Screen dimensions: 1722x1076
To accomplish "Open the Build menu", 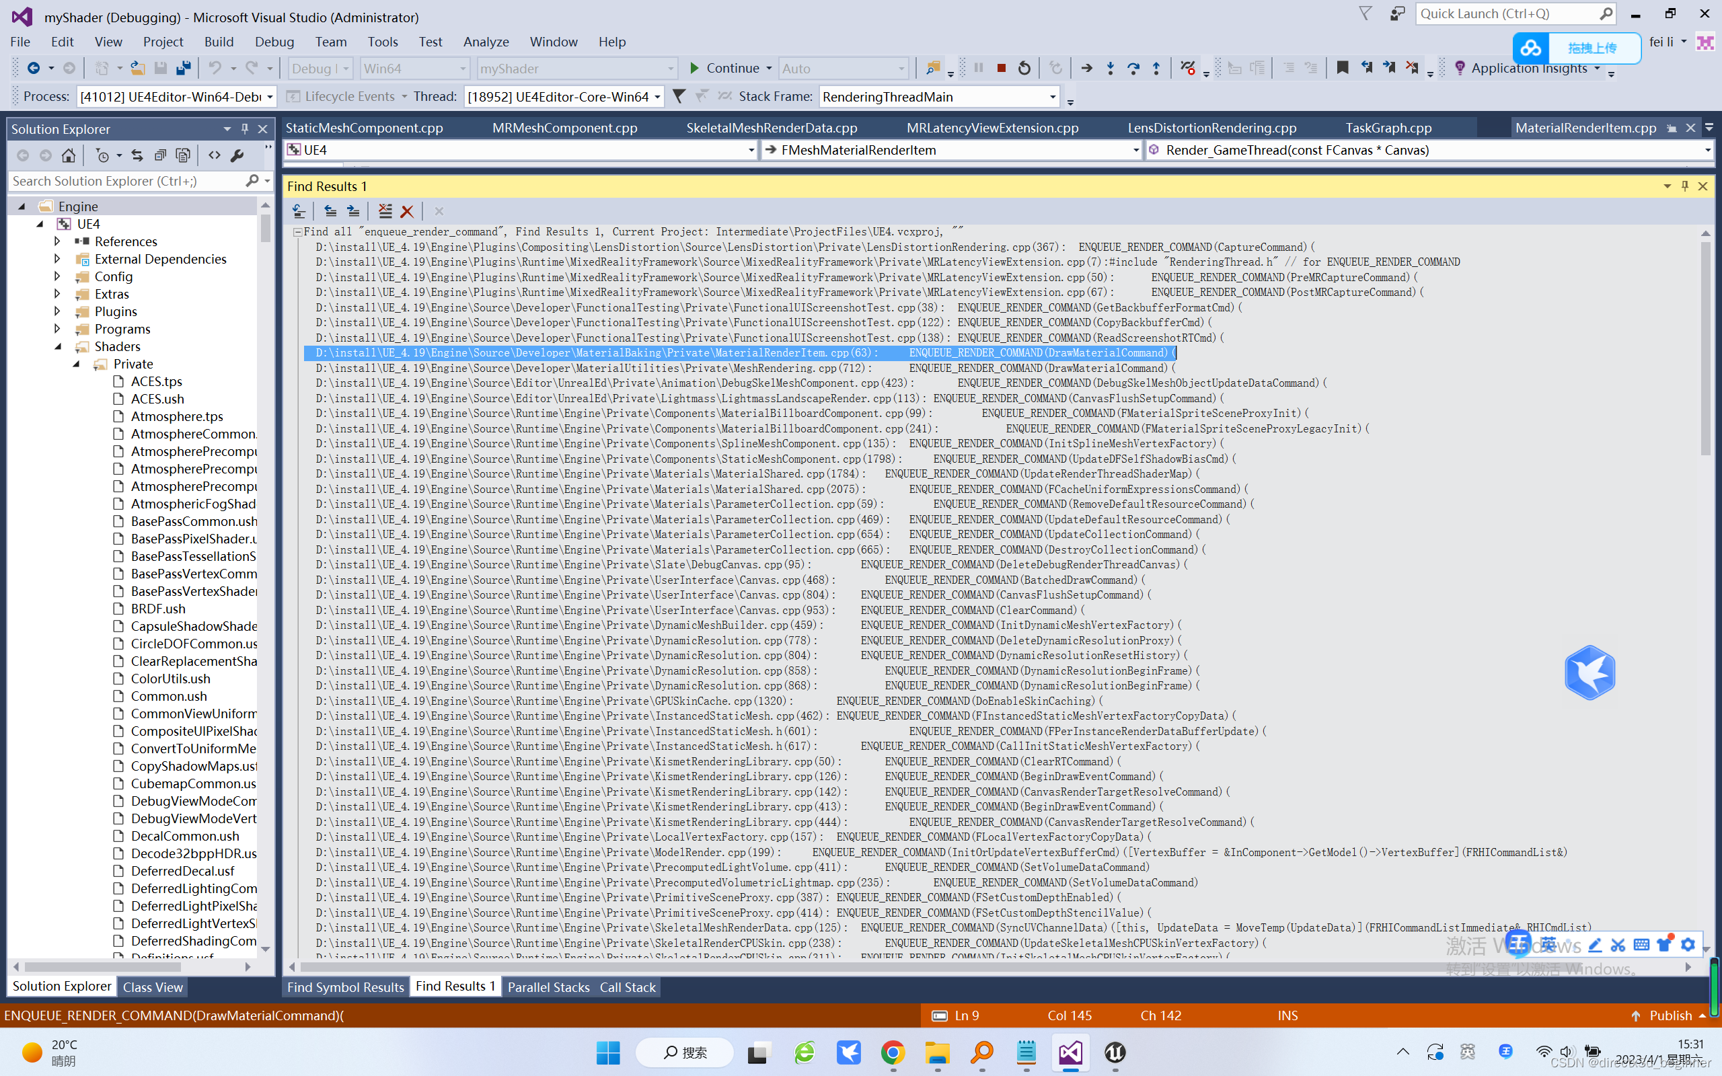I will click(219, 42).
